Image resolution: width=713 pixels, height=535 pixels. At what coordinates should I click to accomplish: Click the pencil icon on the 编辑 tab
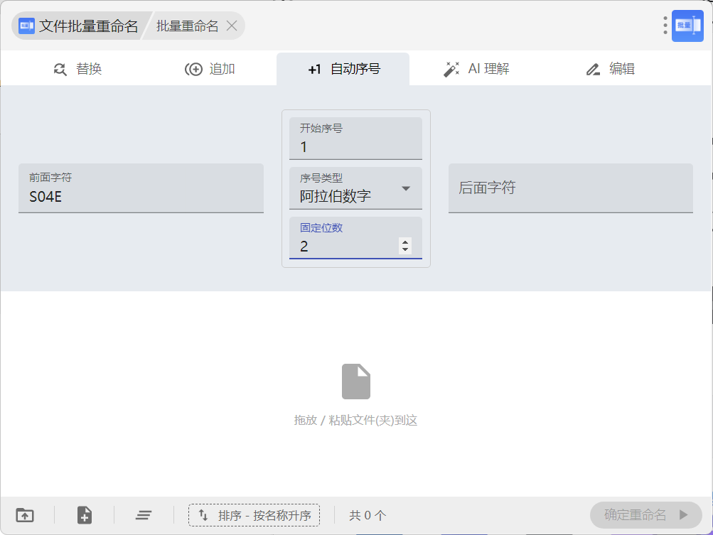pos(593,68)
